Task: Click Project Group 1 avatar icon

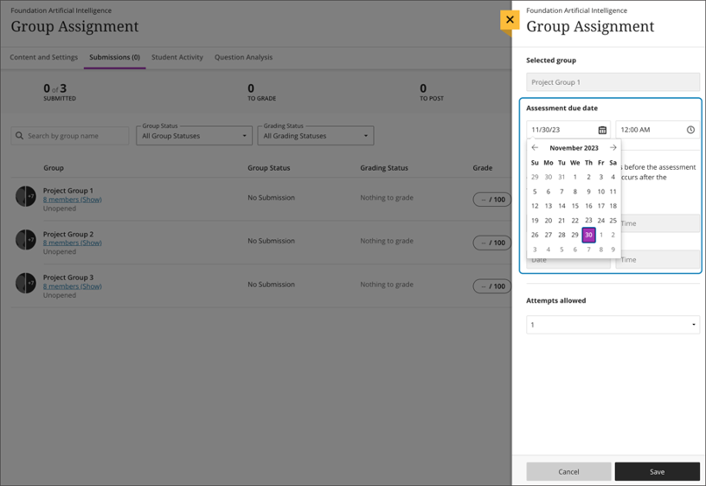Action: [26, 197]
